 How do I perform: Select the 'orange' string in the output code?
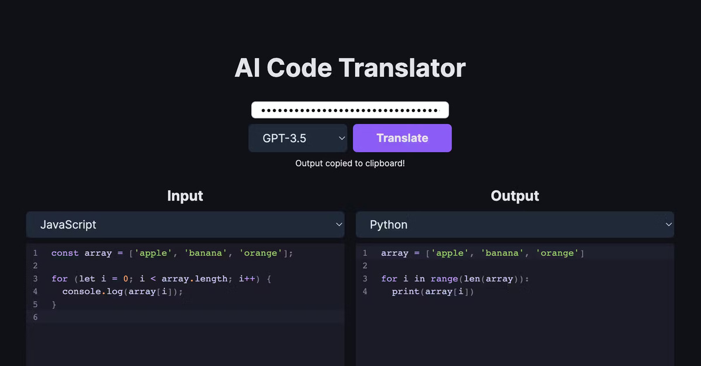tap(558, 253)
